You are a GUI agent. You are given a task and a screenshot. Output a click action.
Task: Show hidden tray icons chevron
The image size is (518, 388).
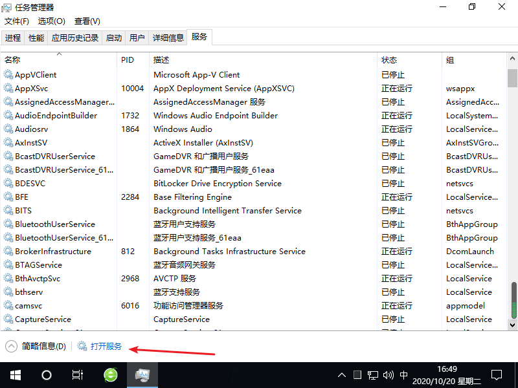click(342, 375)
